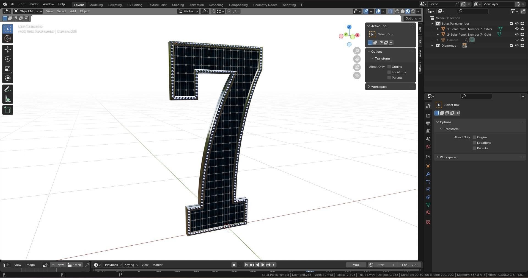528x278 pixels.
Task: Hide 1-Solar Panel Number 7- Silver object
Action: coord(517,29)
